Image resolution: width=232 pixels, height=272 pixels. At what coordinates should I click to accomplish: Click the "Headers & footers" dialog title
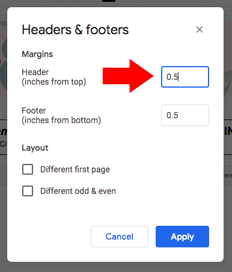tap(75, 30)
